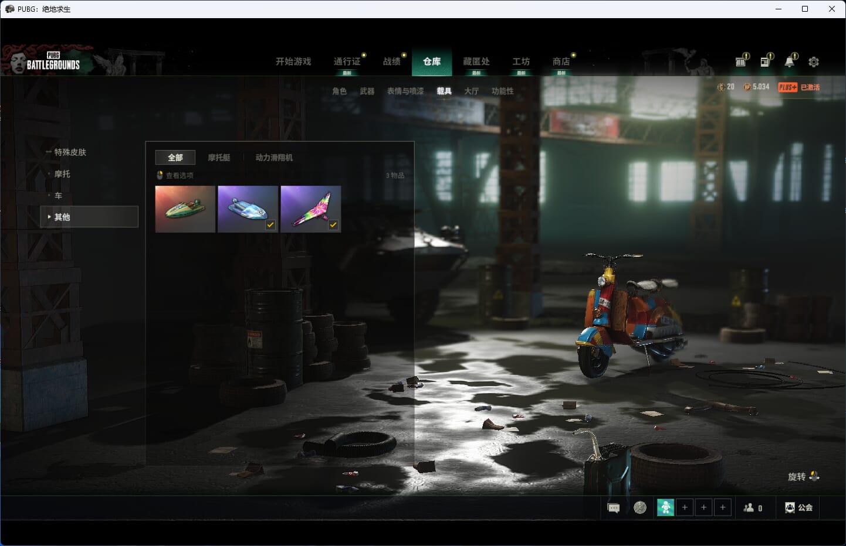This screenshot has width=846, height=546.
Task: Add teammate in slot next to avatar
Action: point(685,507)
